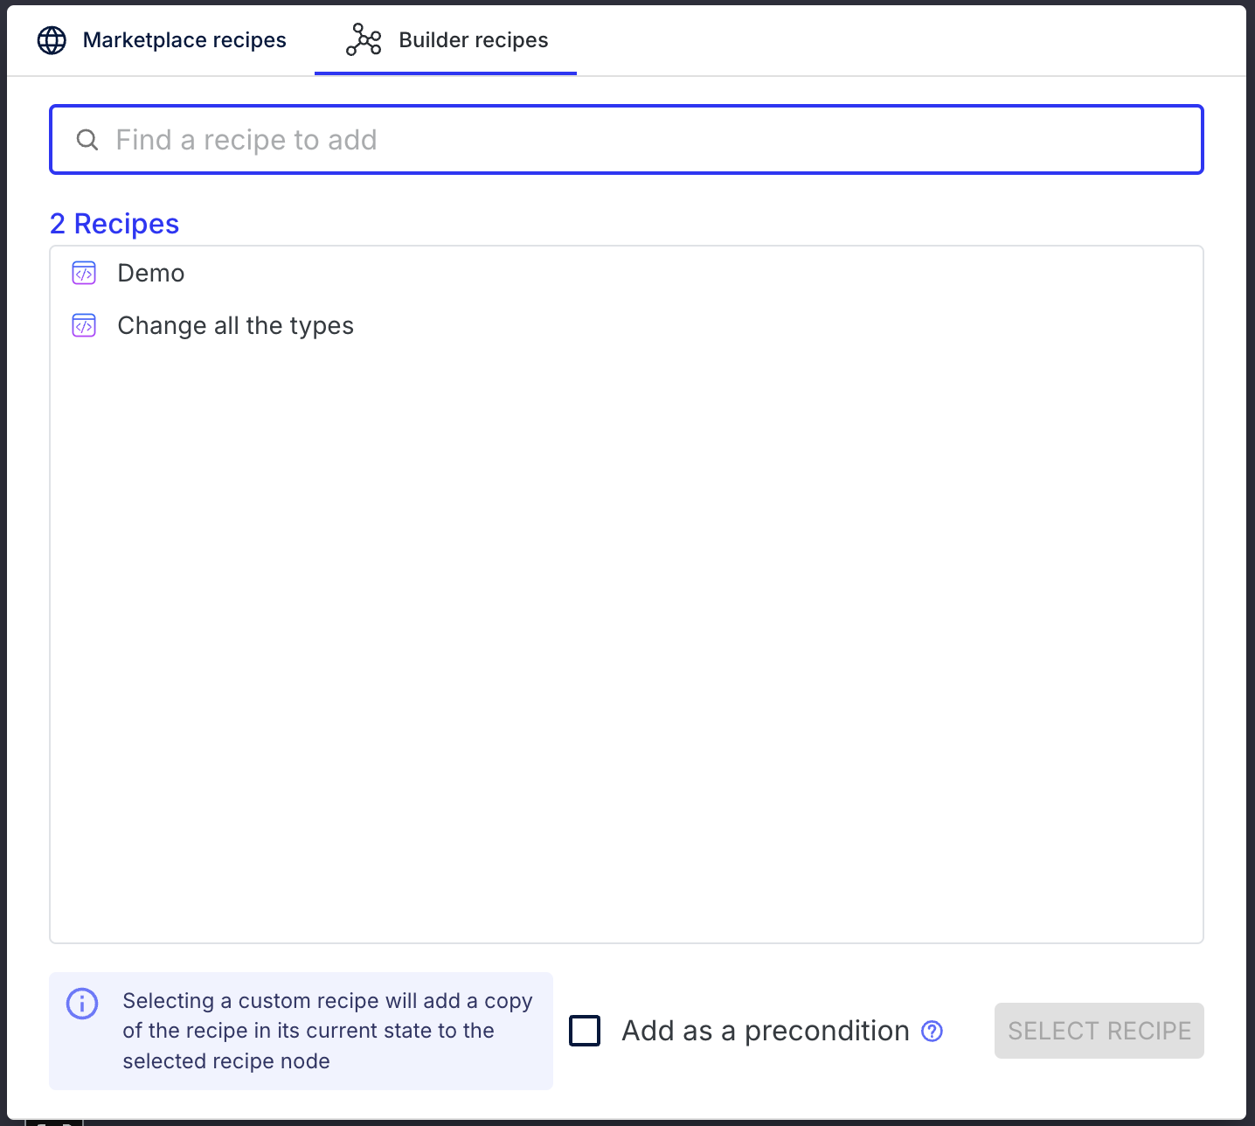
Task: Select the Change all the types recipe
Action: (627, 326)
